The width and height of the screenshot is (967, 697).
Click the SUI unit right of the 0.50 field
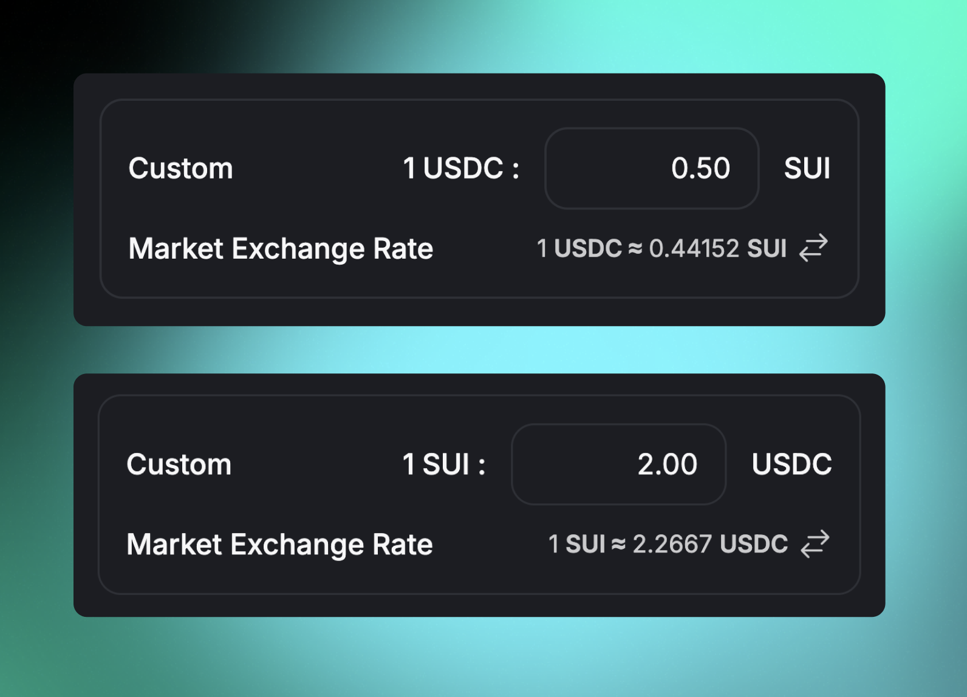click(807, 168)
